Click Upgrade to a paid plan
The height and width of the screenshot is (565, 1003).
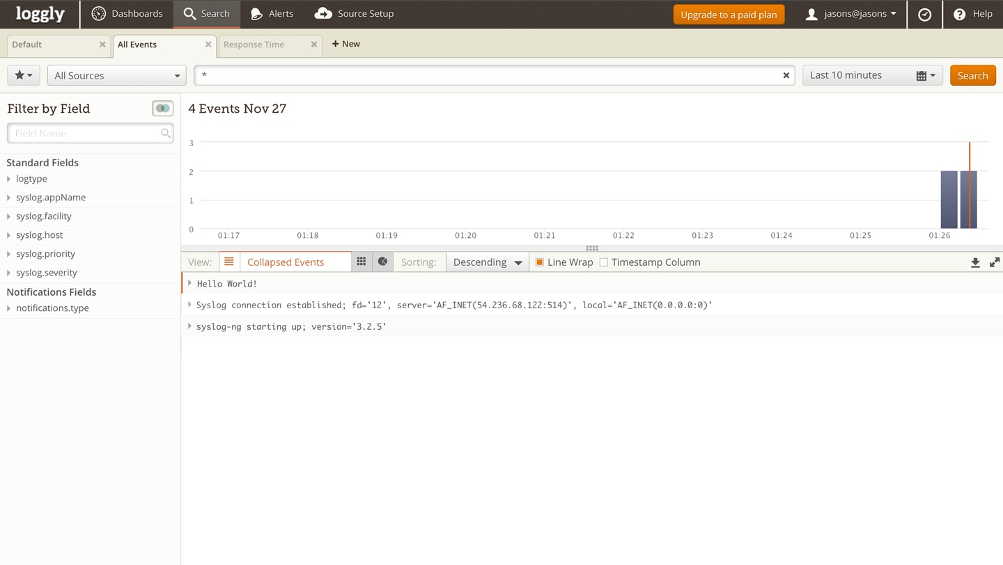pyautogui.click(x=729, y=14)
